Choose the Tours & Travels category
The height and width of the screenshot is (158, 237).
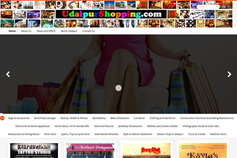[x=197, y=134]
